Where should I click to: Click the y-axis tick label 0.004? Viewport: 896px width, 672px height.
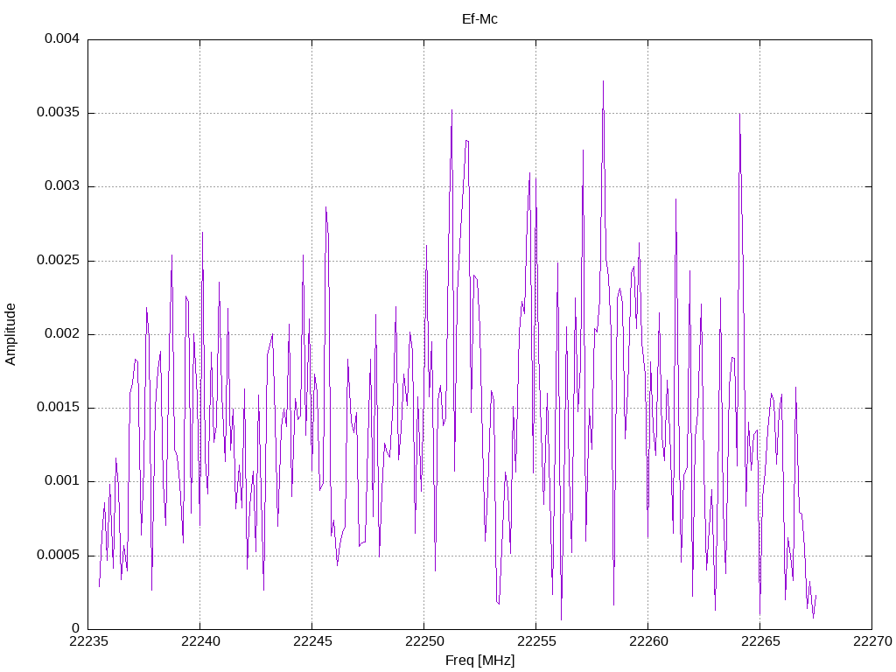point(62,38)
